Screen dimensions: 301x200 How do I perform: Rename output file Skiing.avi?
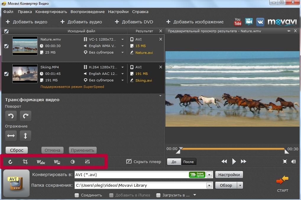point(144,80)
